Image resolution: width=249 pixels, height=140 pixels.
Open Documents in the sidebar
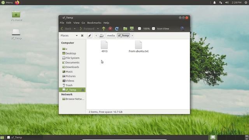point(72,63)
